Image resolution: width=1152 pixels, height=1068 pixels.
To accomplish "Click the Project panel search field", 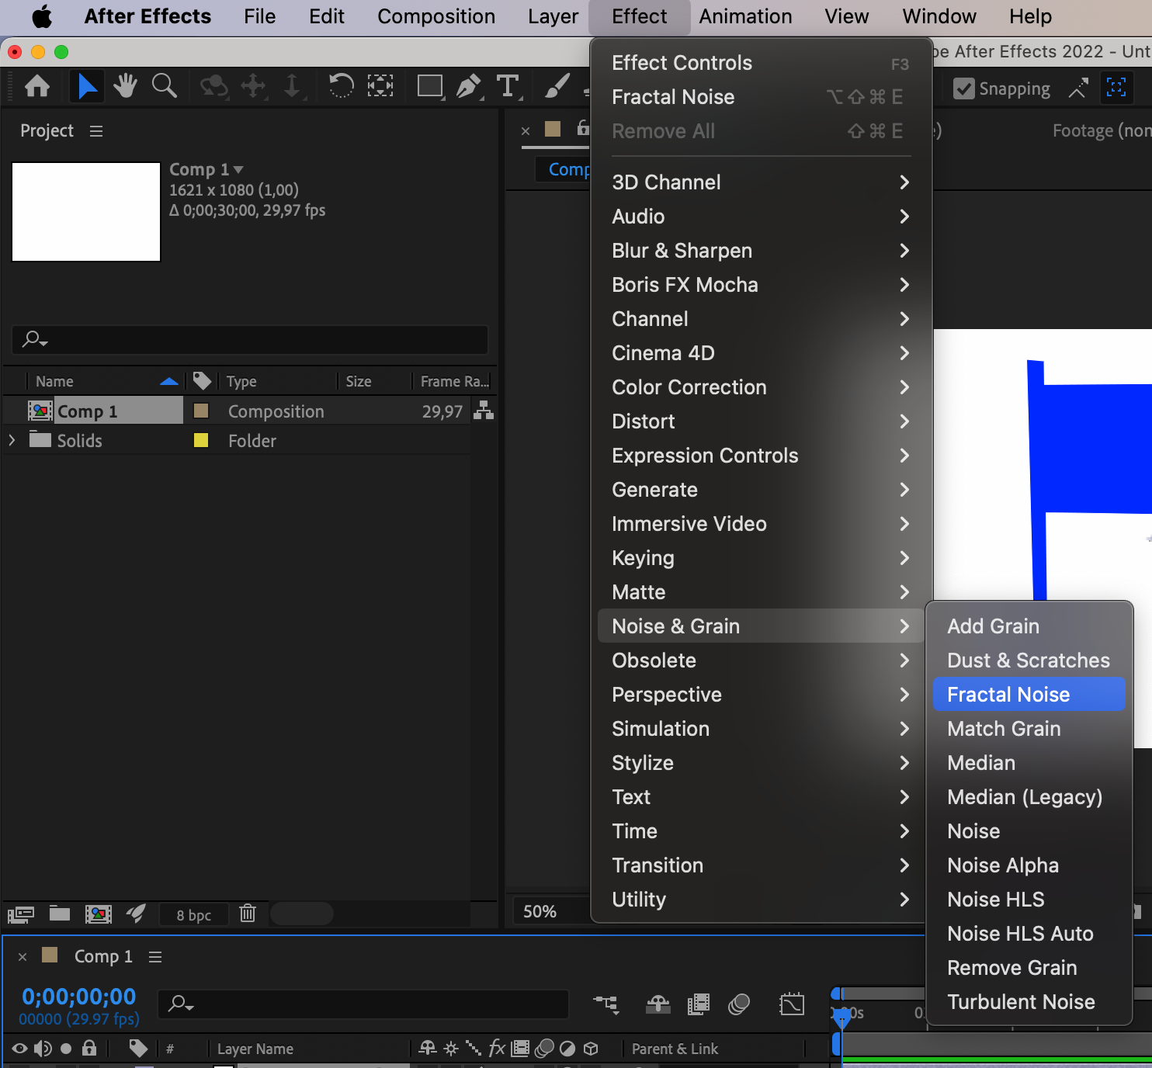I will click(250, 339).
